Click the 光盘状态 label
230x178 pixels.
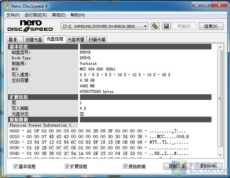click(20, 114)
